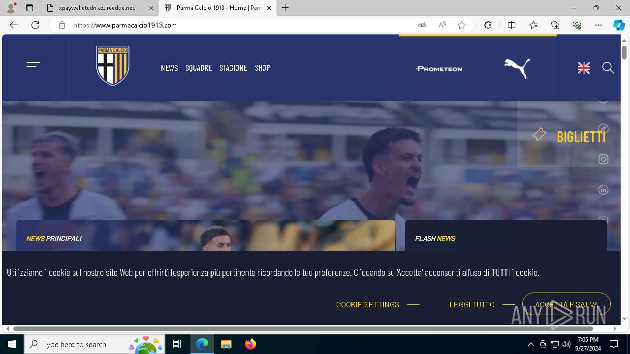The height and width of the screenshot is (354, 630).
Task: Open the Favorites list
Action: pyautogui.click(x=534, y=25)
